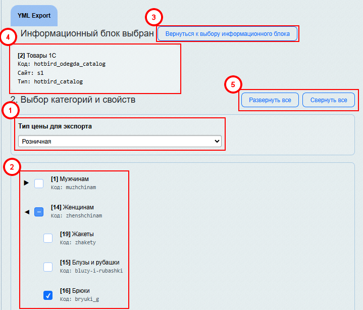Click the red circled number 3 marker

tap(154, 17)
